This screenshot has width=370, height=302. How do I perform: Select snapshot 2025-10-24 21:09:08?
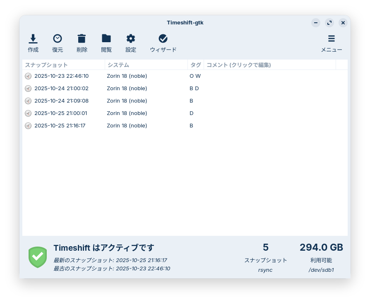tap(61, 101)
